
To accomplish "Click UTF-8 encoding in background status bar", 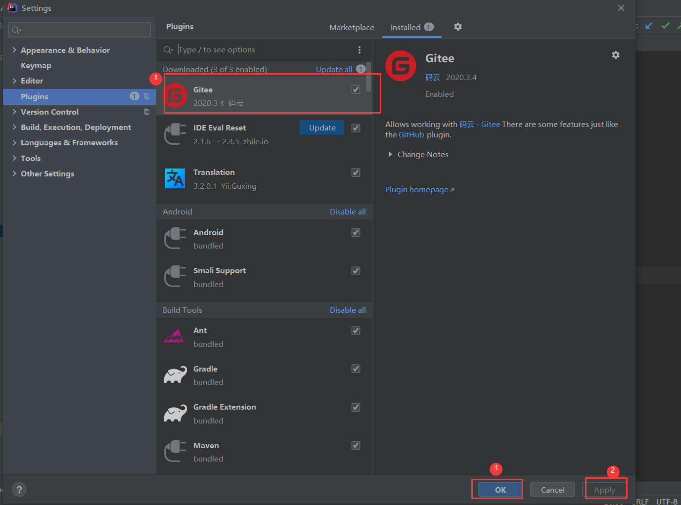I will pyautogui.click(x=667, y=501).
